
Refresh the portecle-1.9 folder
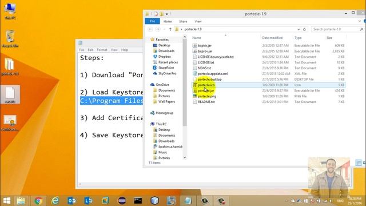pos(304,29)
